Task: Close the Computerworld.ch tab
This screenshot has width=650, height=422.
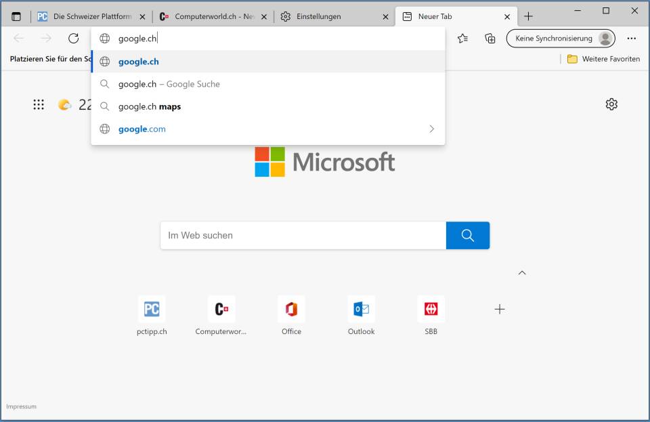Action: point(263,17)
